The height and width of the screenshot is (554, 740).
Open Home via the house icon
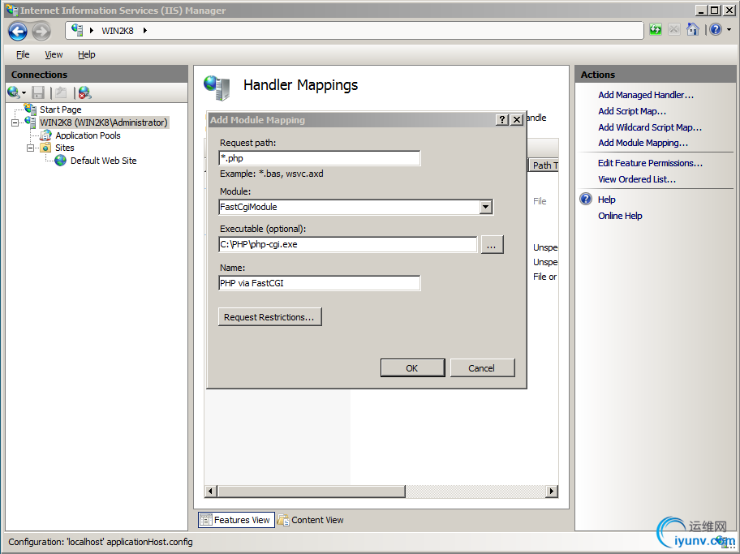[x=693, y=30]
